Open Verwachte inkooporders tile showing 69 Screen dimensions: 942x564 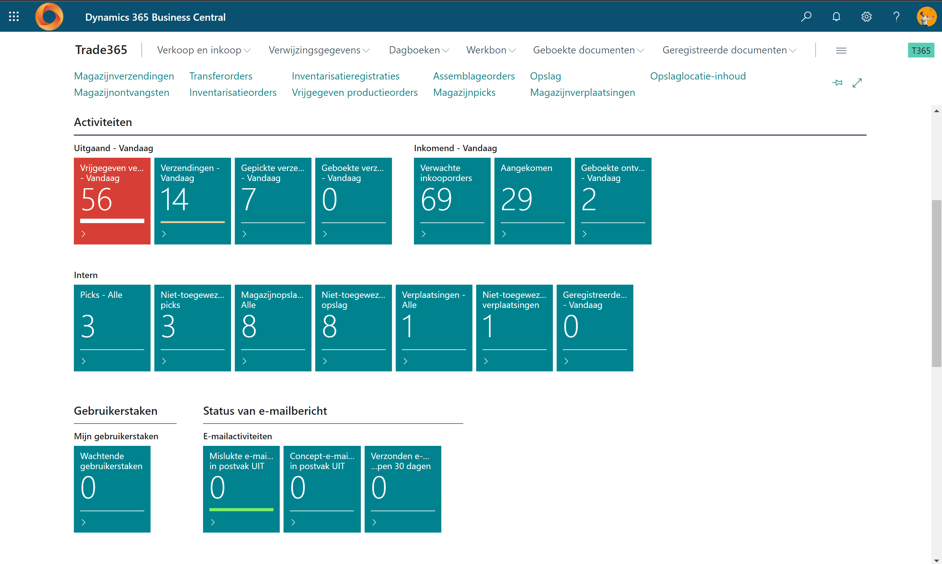click(x=452, y=201)
